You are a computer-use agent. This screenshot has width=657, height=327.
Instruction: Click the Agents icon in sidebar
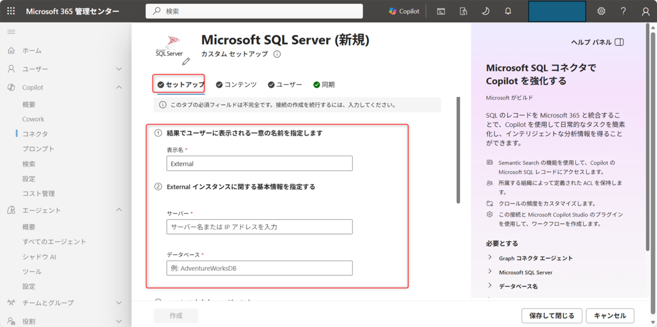(x=11, y=210)
